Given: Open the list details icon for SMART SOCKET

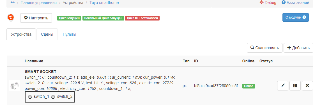Looking at the screenshot, I should [x=295, y=86].
